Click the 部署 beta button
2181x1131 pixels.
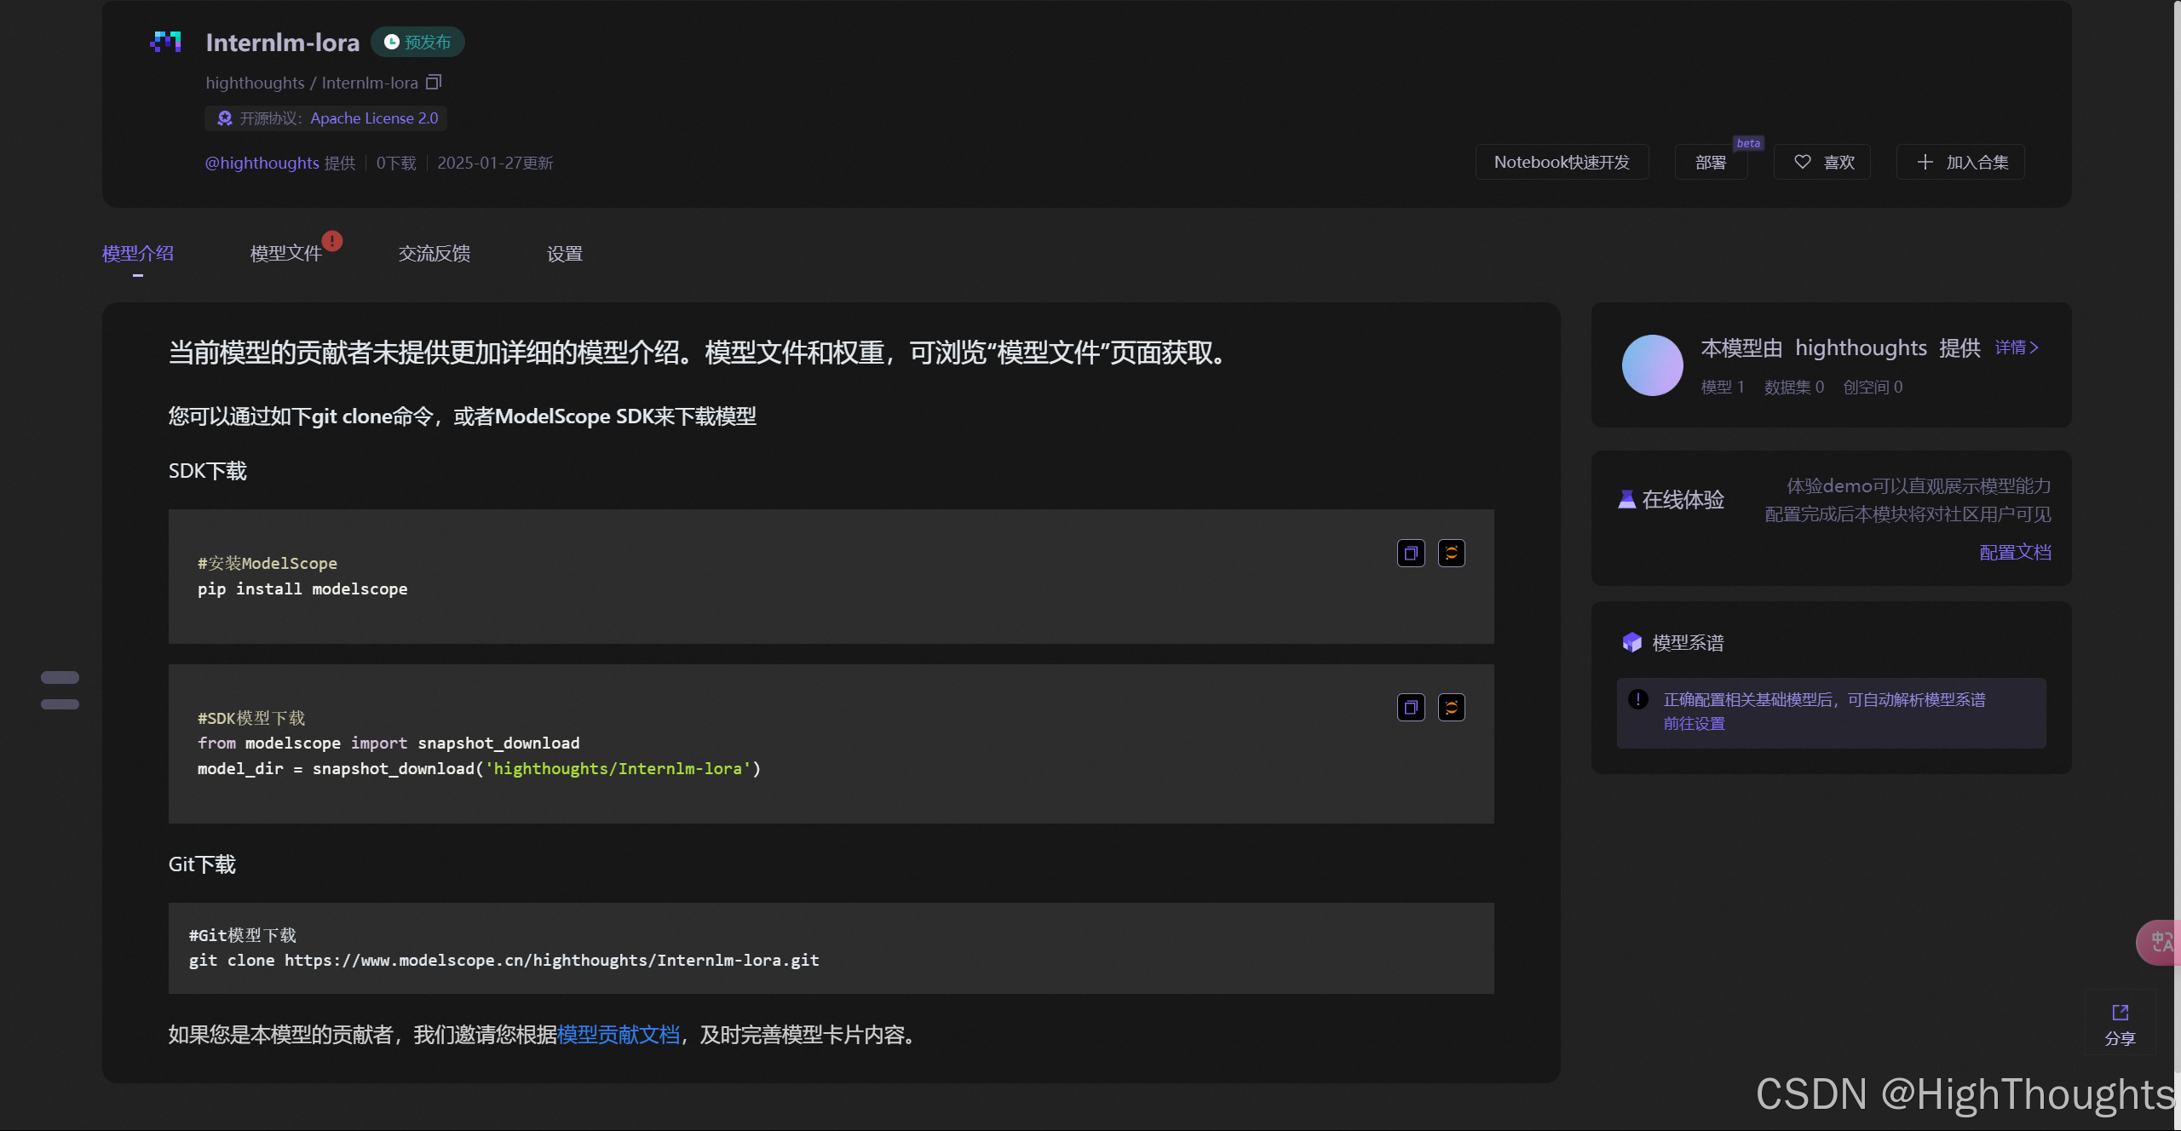(1711, 162)
